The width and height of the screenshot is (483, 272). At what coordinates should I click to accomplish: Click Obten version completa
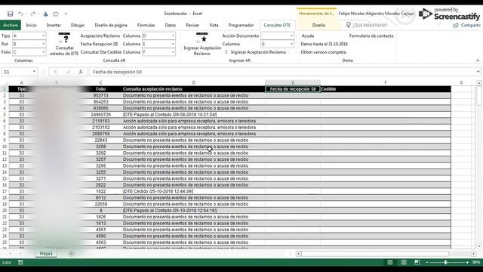point(323,52)
